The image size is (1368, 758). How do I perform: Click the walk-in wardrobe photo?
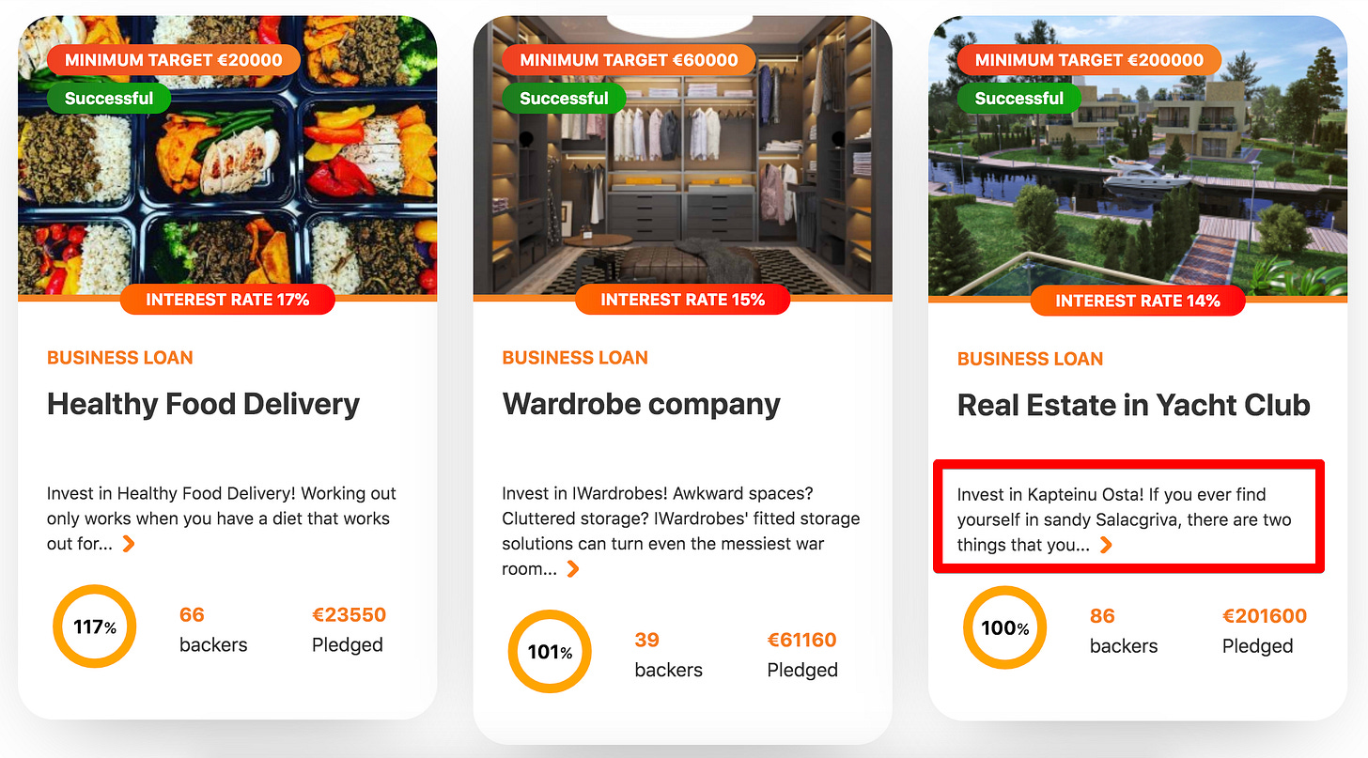[682, 156]
